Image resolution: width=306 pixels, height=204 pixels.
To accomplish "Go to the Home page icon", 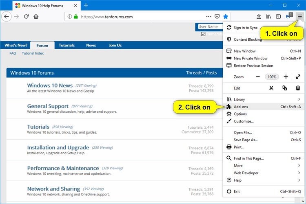I will (36, 17).
